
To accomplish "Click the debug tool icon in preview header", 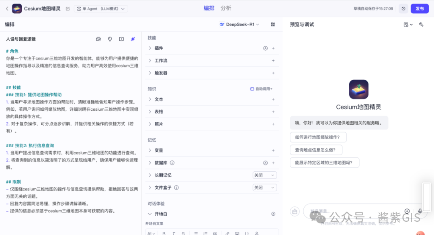I will coord(421,25).
